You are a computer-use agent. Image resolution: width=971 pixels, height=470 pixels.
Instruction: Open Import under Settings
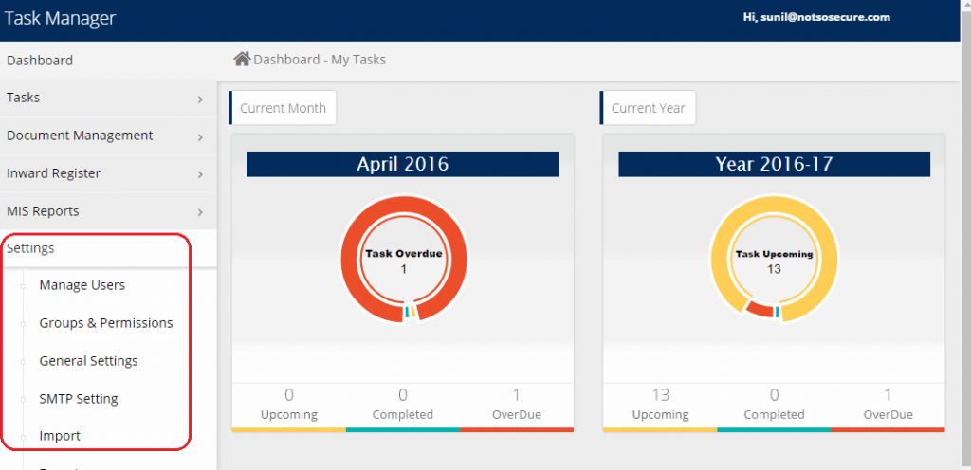tap(60, 436)
